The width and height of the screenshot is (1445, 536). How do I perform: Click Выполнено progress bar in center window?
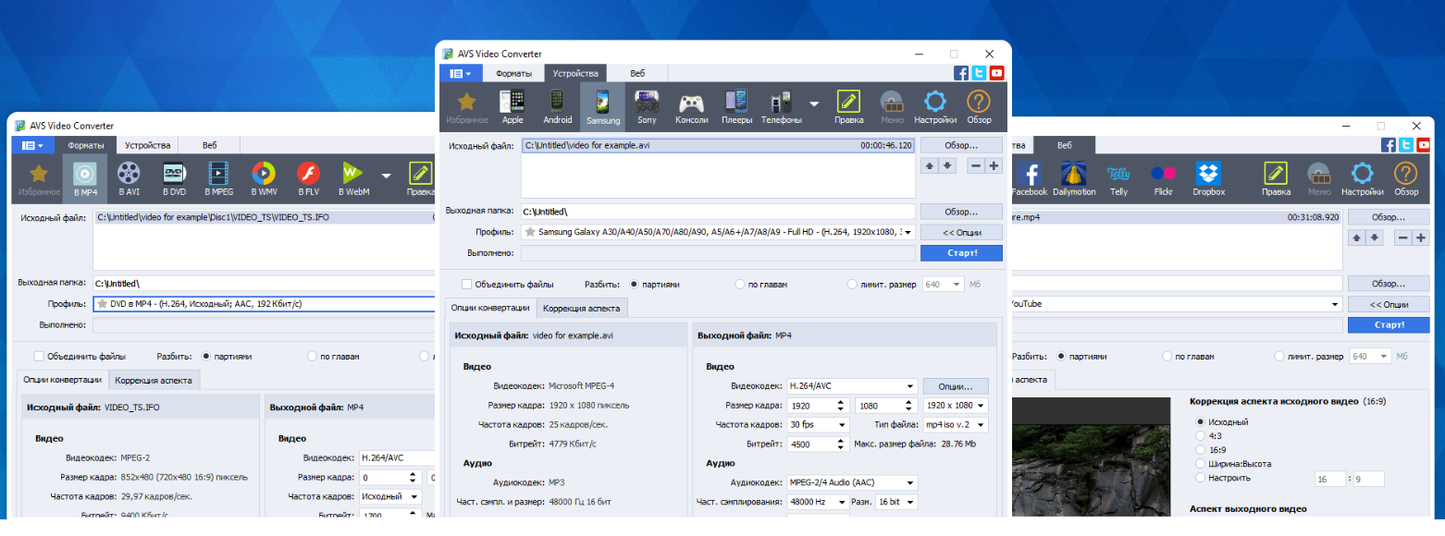tap(718, 252)
